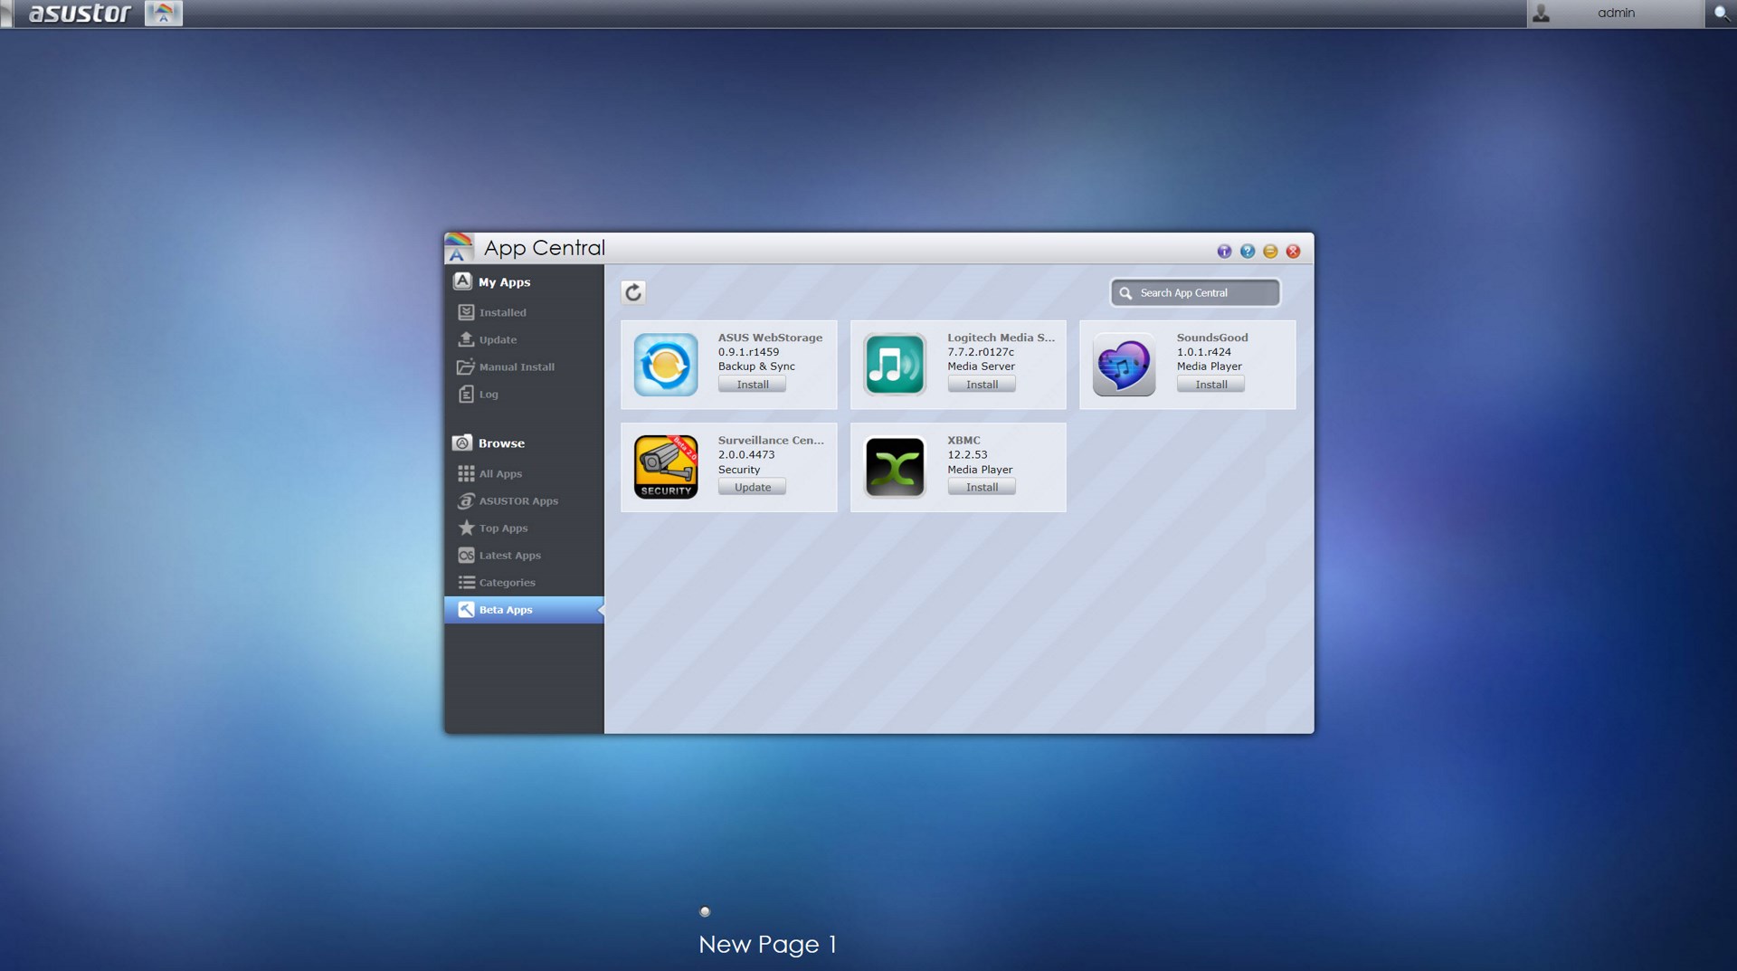
Task: Click the My Apps header icon
Action: (462, 281)
